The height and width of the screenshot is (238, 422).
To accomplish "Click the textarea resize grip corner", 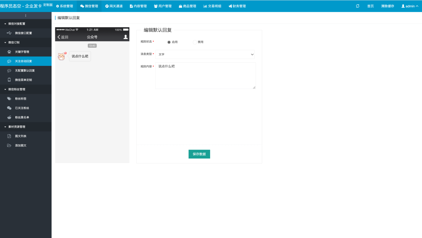I will click(254, 87).
